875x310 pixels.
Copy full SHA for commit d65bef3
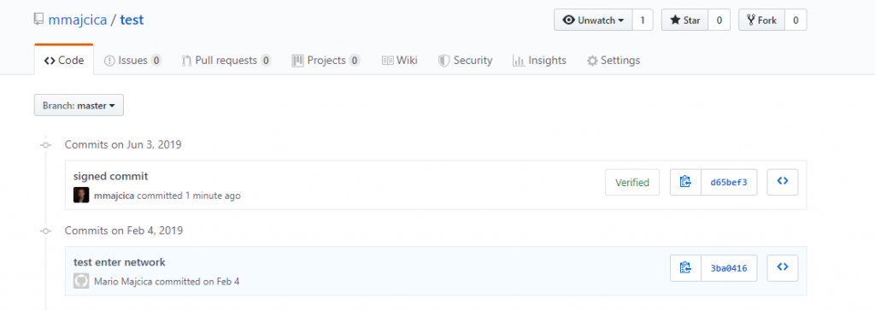point(685,182)
